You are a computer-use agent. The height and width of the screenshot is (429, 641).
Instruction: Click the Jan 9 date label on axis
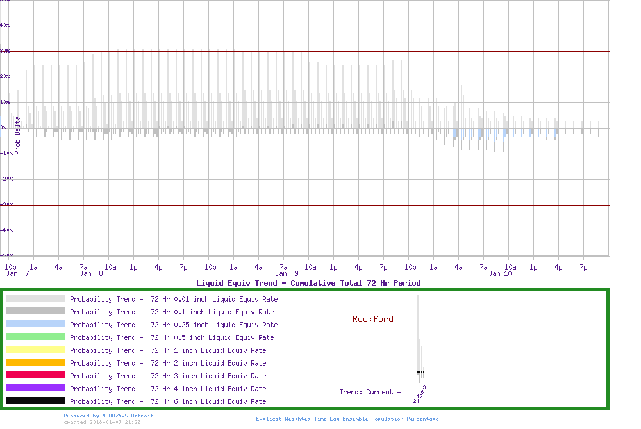[287, 273]
